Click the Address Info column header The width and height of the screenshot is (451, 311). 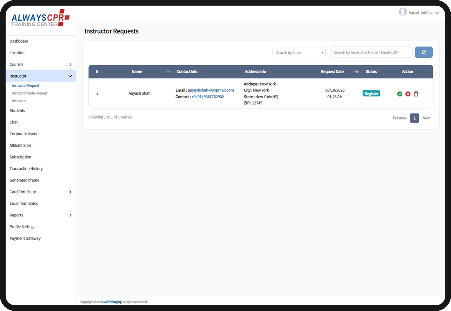coord(255,72)
